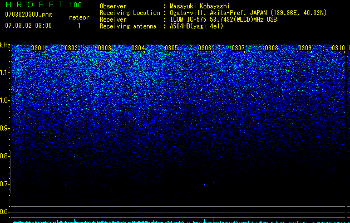350x223 pixels.
Task: Click the meteor count value 1
Action: pyautogui.click(x=79, y=26)
